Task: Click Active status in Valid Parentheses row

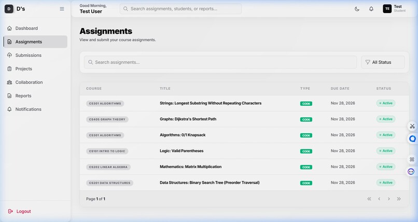Action: click(386, 151)
